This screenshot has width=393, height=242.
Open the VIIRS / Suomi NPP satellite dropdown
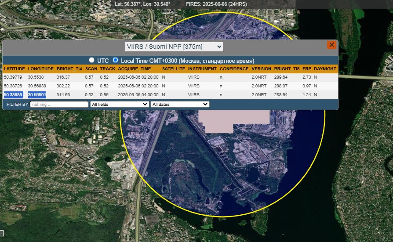[174, 47]
